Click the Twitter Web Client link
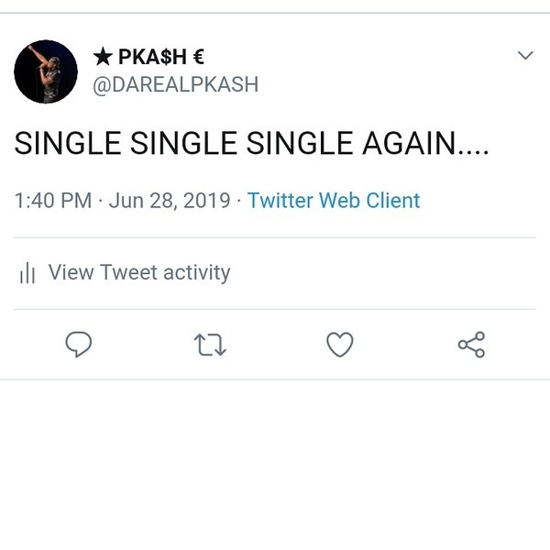The width and height of the screenshot is (550, 550). (334, 200)
